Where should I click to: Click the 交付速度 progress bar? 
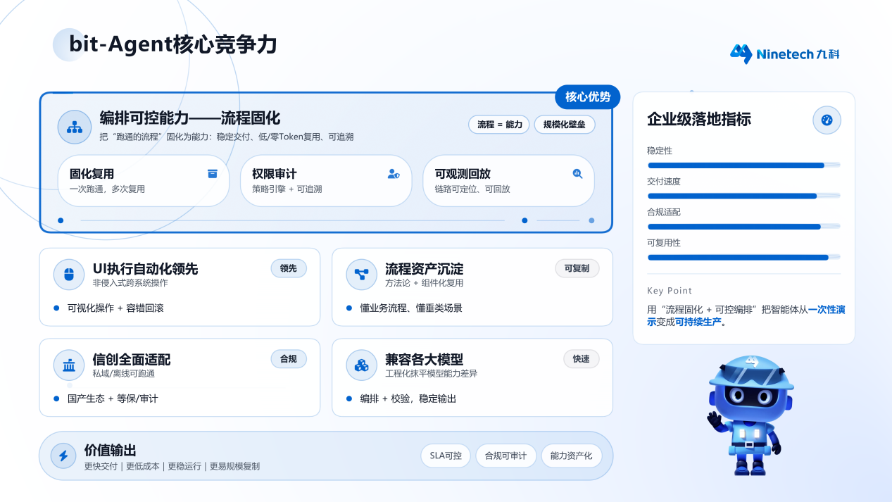[x=743, y=196]
